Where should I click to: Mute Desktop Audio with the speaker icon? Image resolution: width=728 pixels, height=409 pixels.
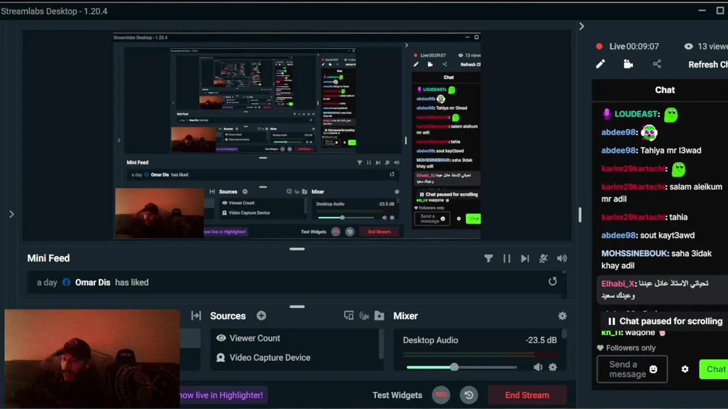pyautogui.click(x=537, y=367)
